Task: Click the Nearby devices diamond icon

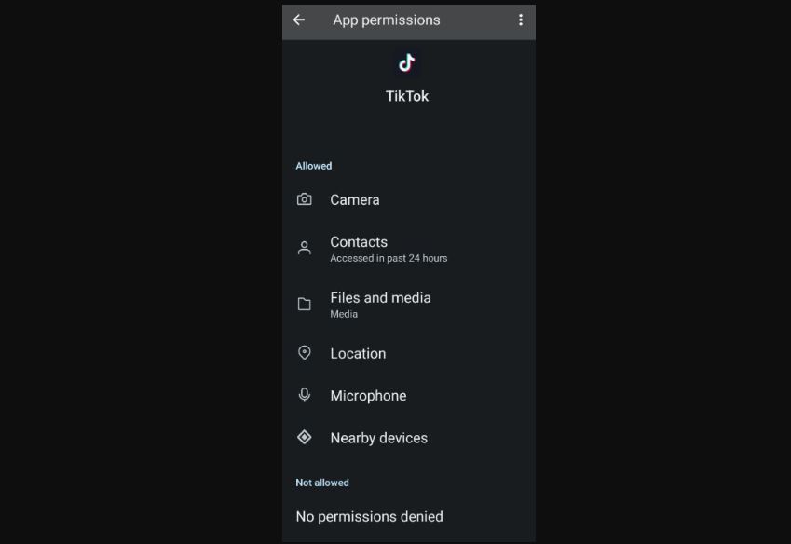Action: pyautogui.click(x=304, y=437)
